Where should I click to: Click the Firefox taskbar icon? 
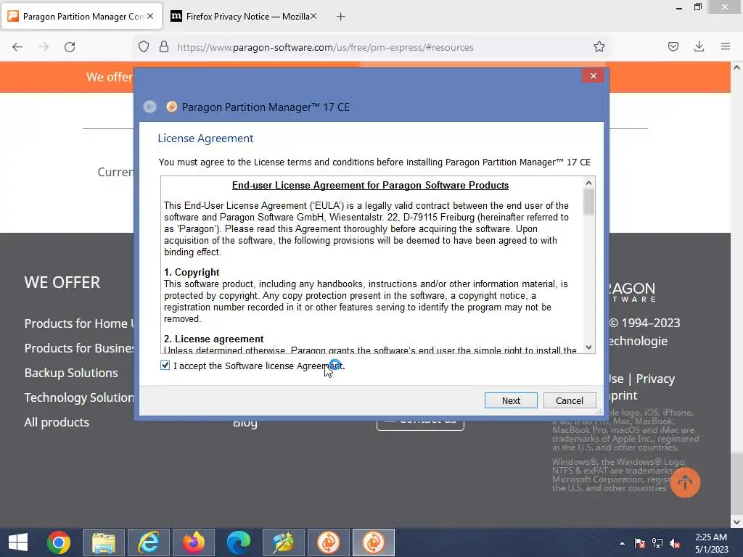point(194,542)
